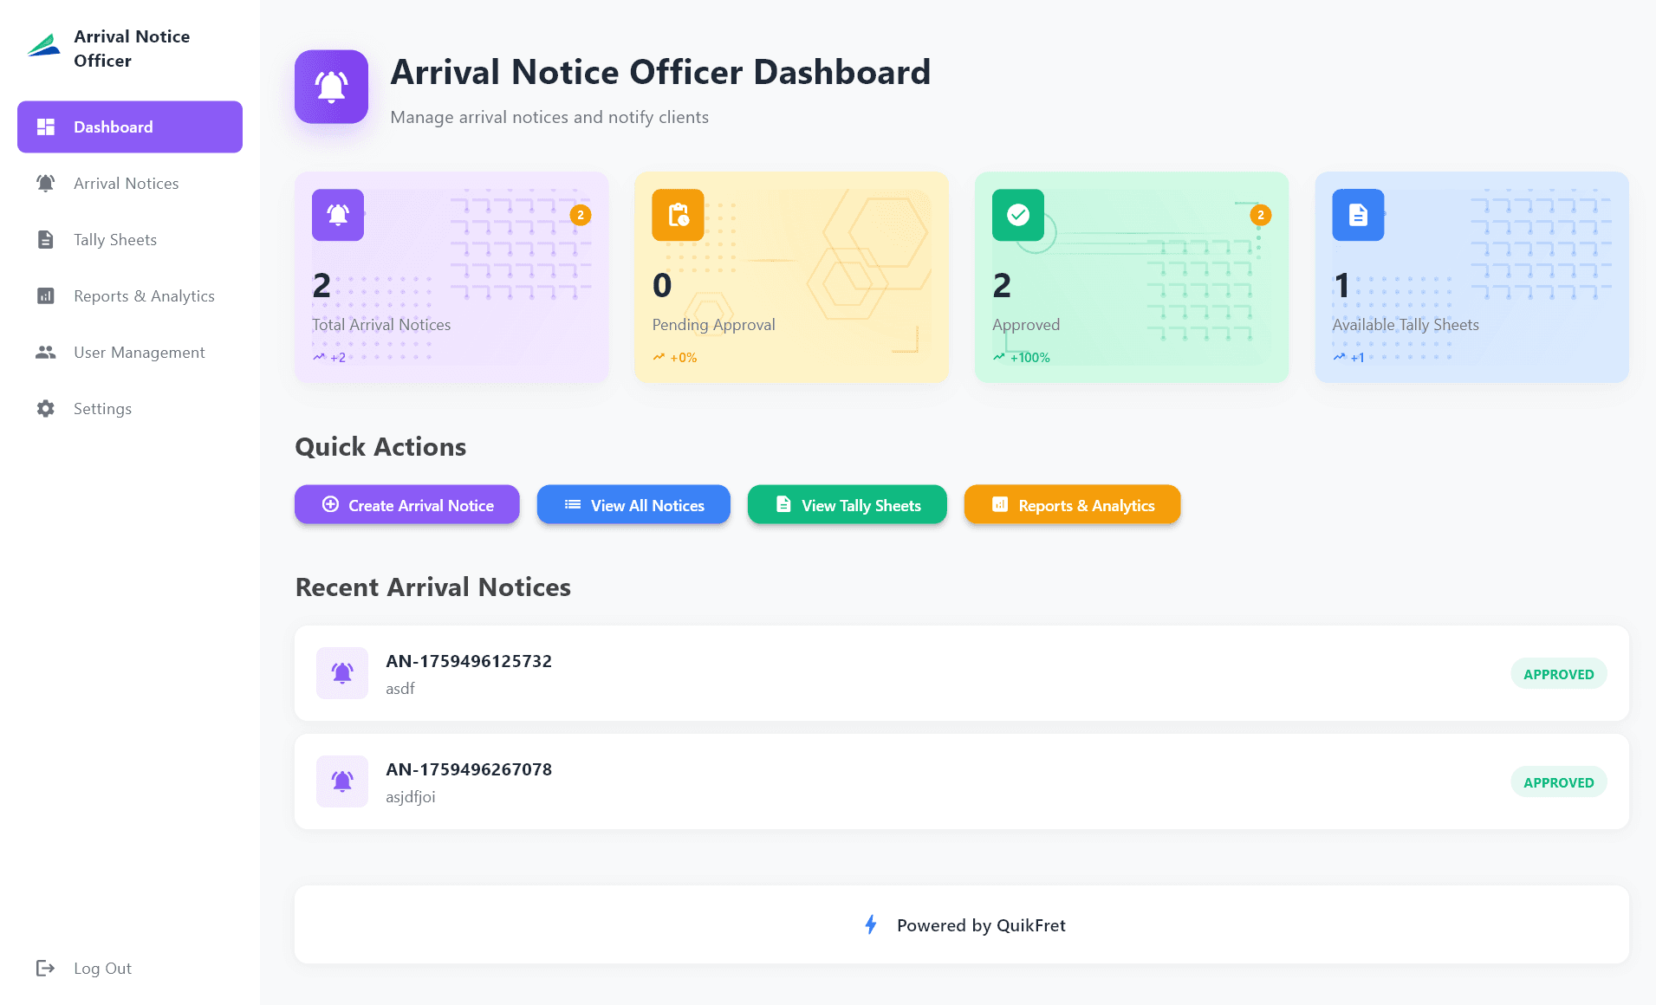Click the +100% trend indicator on Approved card
Image resolution: width=1656 pixels, height=1005 pixels.
1023,357
